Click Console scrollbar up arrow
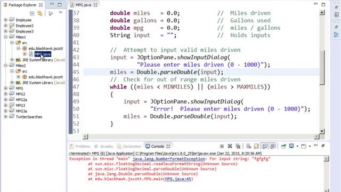 (x=326, y=159)
